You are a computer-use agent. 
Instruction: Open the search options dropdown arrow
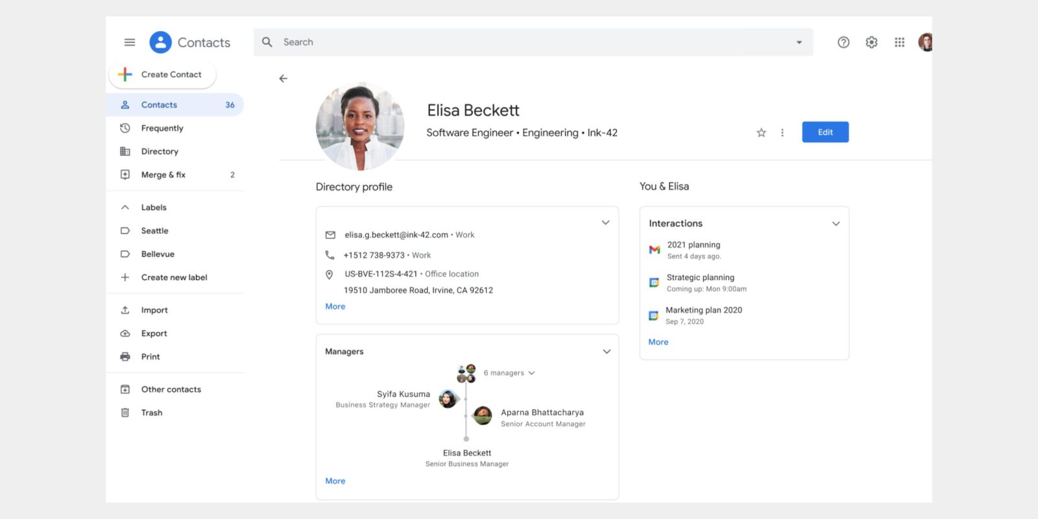point(799,42)
